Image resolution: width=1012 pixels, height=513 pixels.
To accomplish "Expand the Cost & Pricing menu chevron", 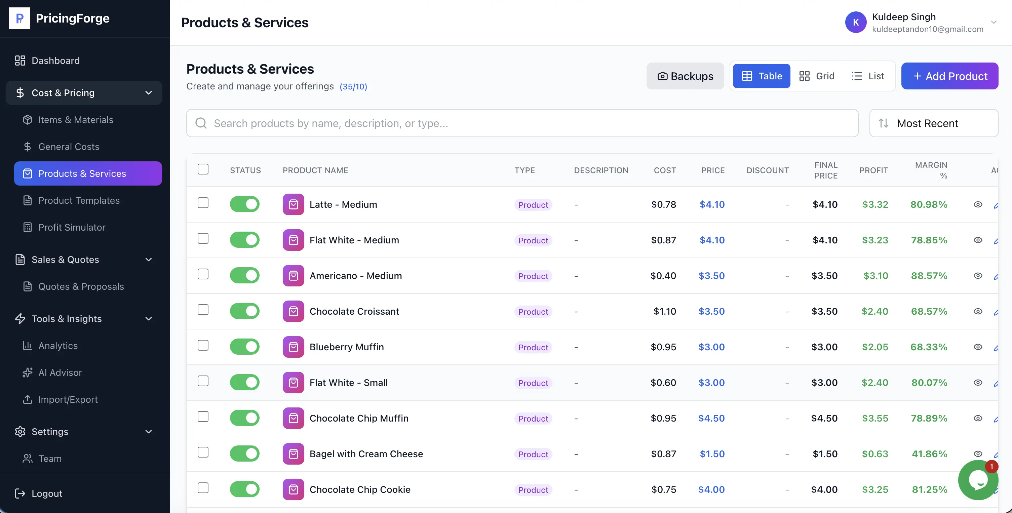I will (148, 93).
